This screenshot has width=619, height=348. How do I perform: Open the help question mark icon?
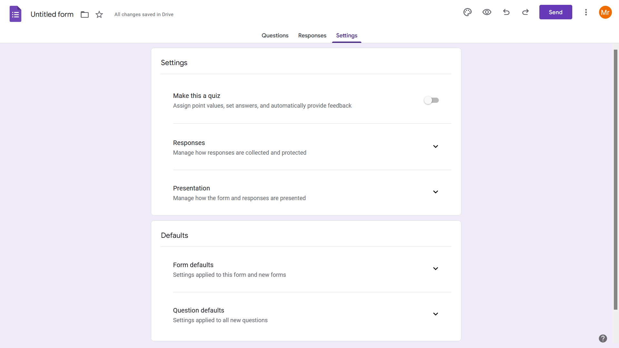point(603,338)
